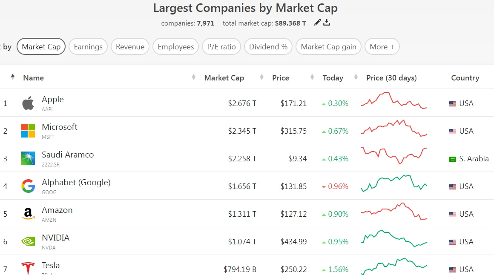Click the Google logo
This screenshot has width=494, height=275.
point(28,186)
